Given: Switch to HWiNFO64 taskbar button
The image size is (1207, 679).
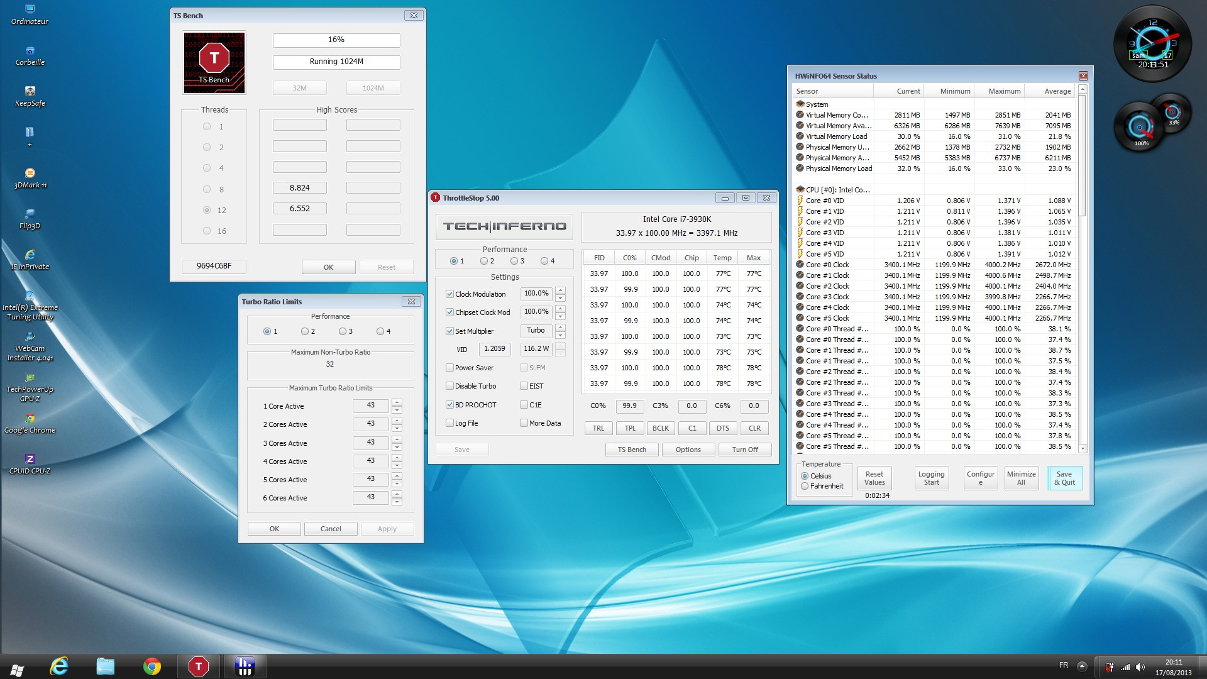Looking at the screenshot, I should (x=245, y=666).
